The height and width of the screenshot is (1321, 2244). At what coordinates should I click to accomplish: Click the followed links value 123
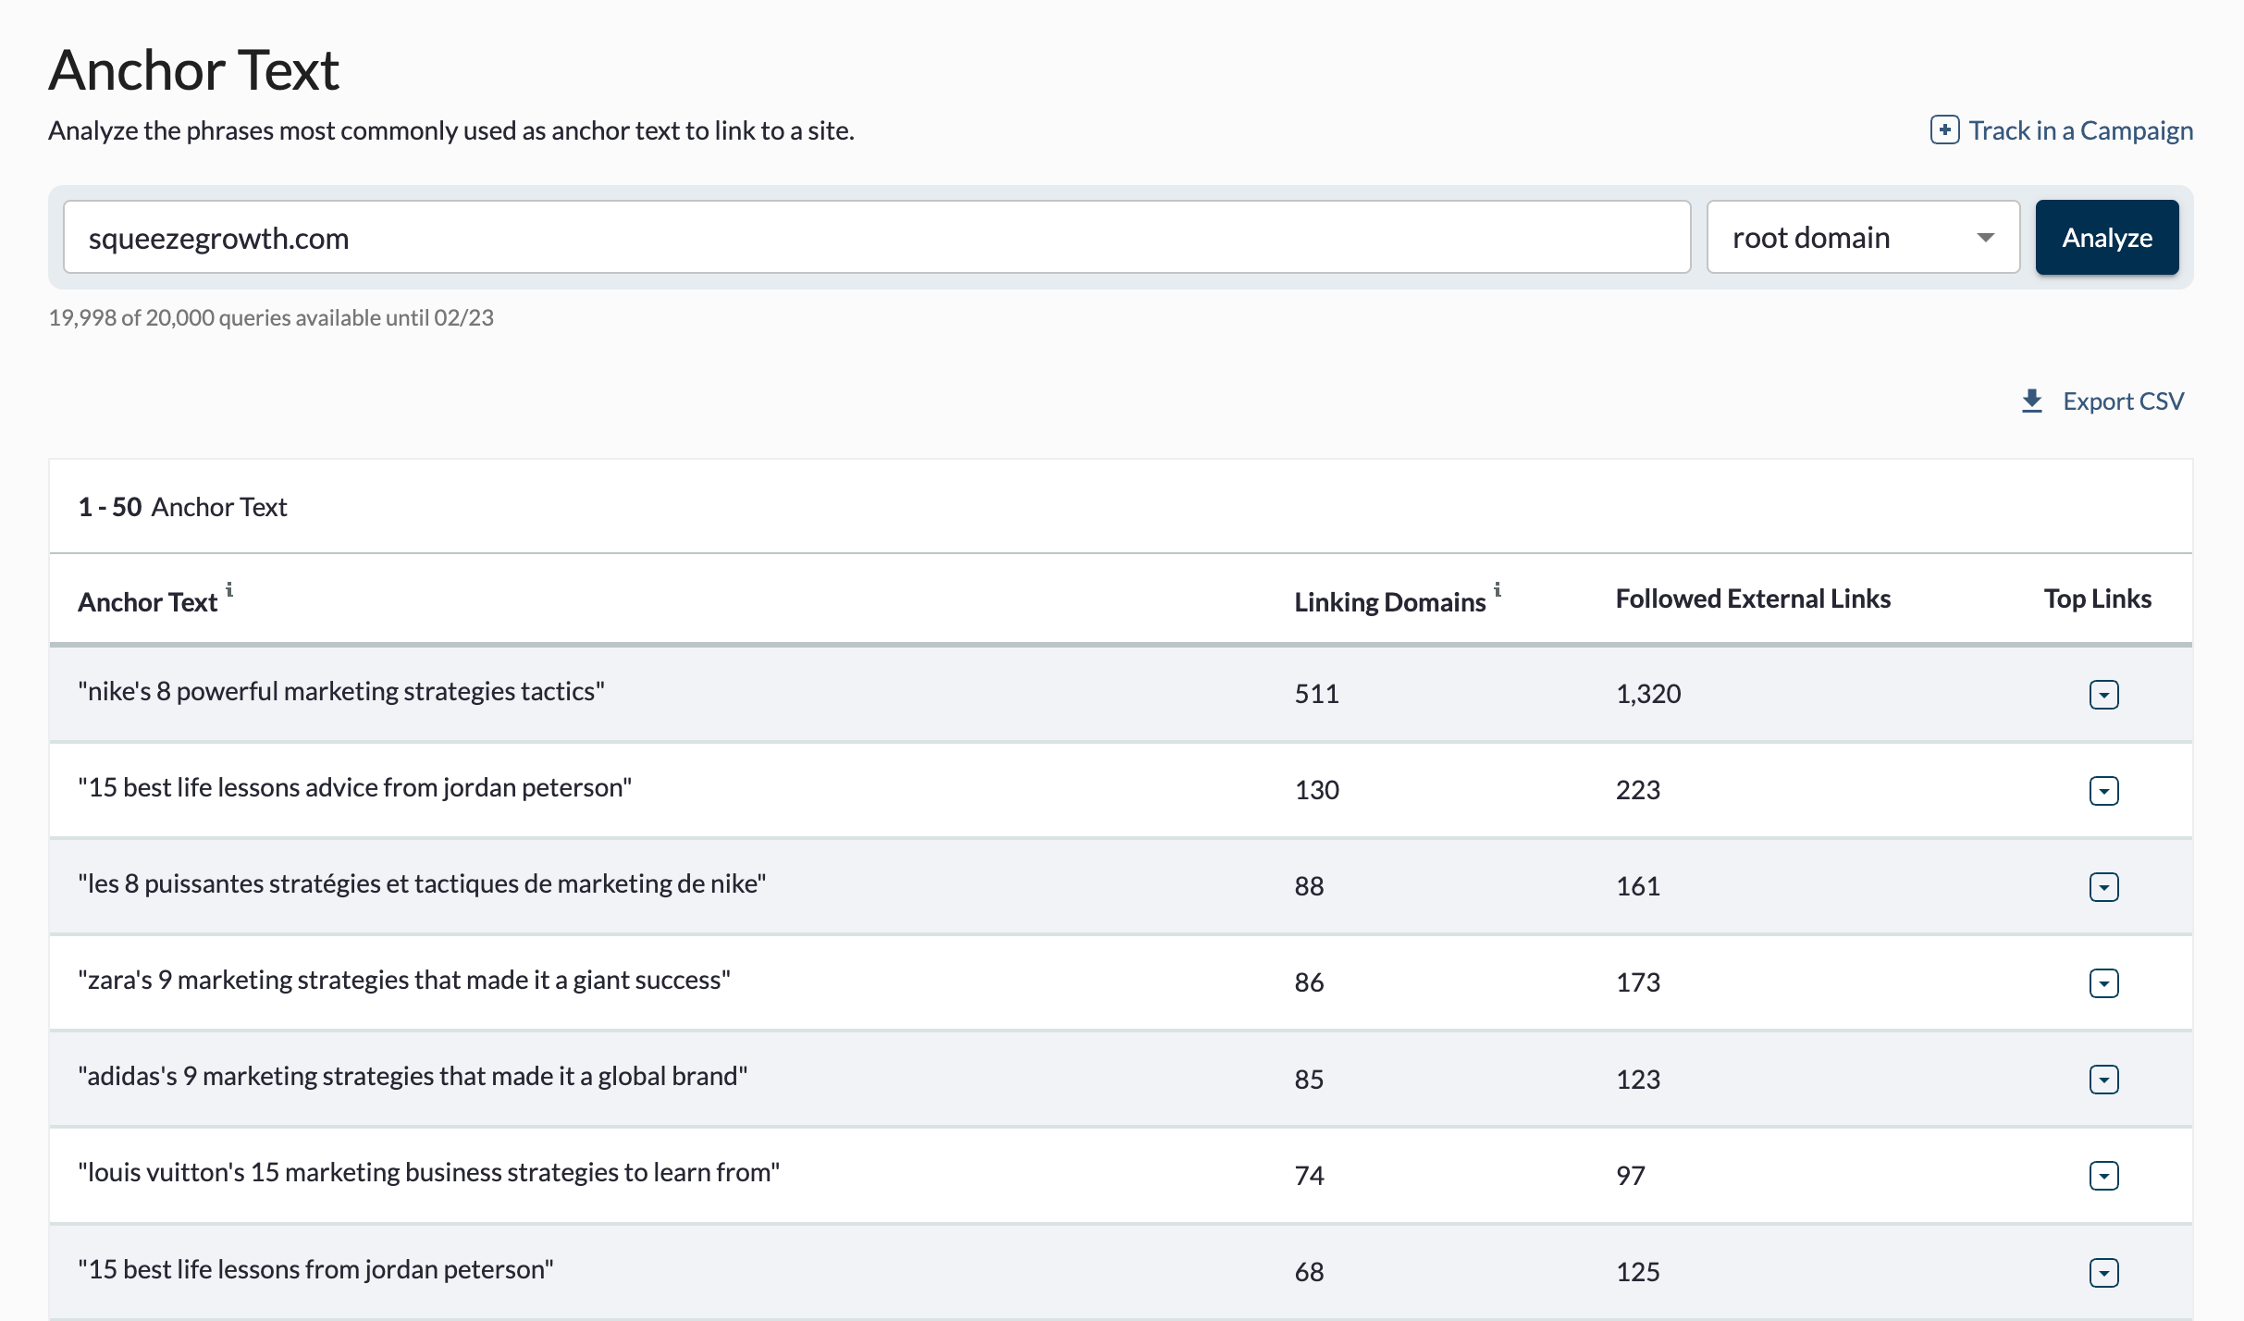point(1638,1080)
